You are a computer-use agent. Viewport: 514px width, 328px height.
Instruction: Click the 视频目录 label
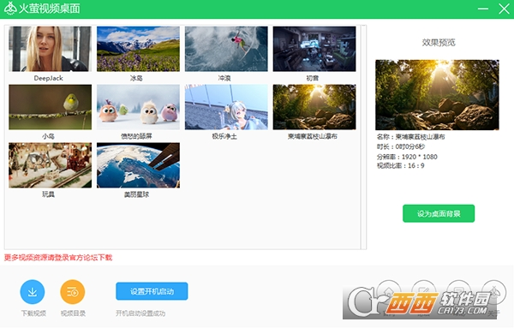pos(73,313)
